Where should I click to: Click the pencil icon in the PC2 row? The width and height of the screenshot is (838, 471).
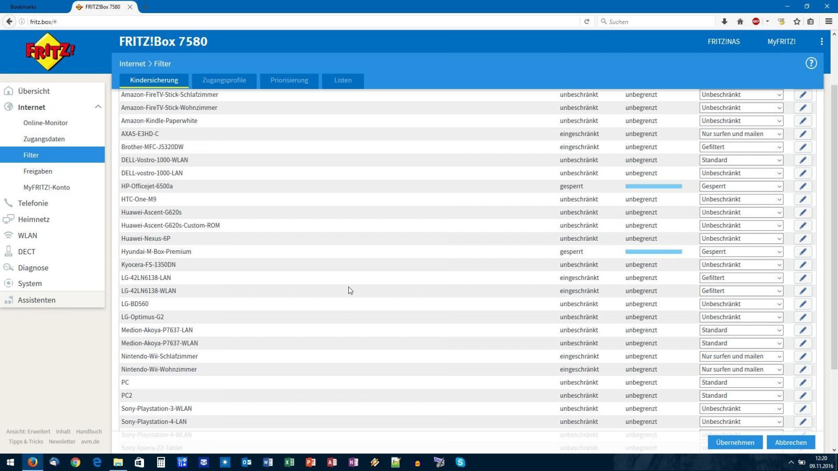[802, 396]
